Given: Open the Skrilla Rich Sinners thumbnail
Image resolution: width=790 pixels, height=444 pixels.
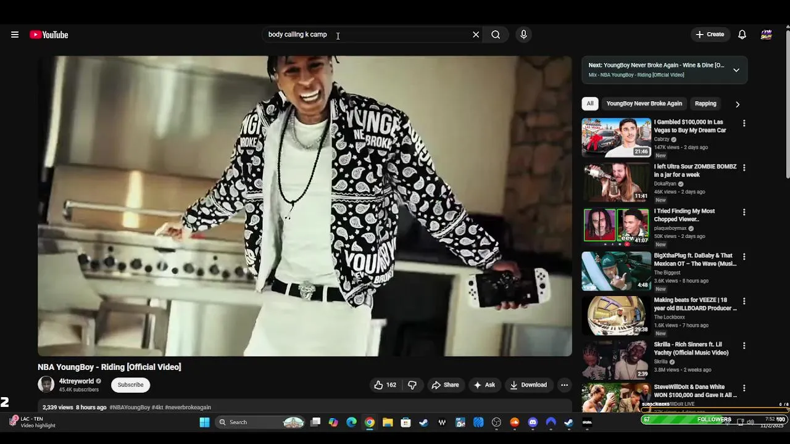Looking at the screenshot, I should [x=616, y=360].
